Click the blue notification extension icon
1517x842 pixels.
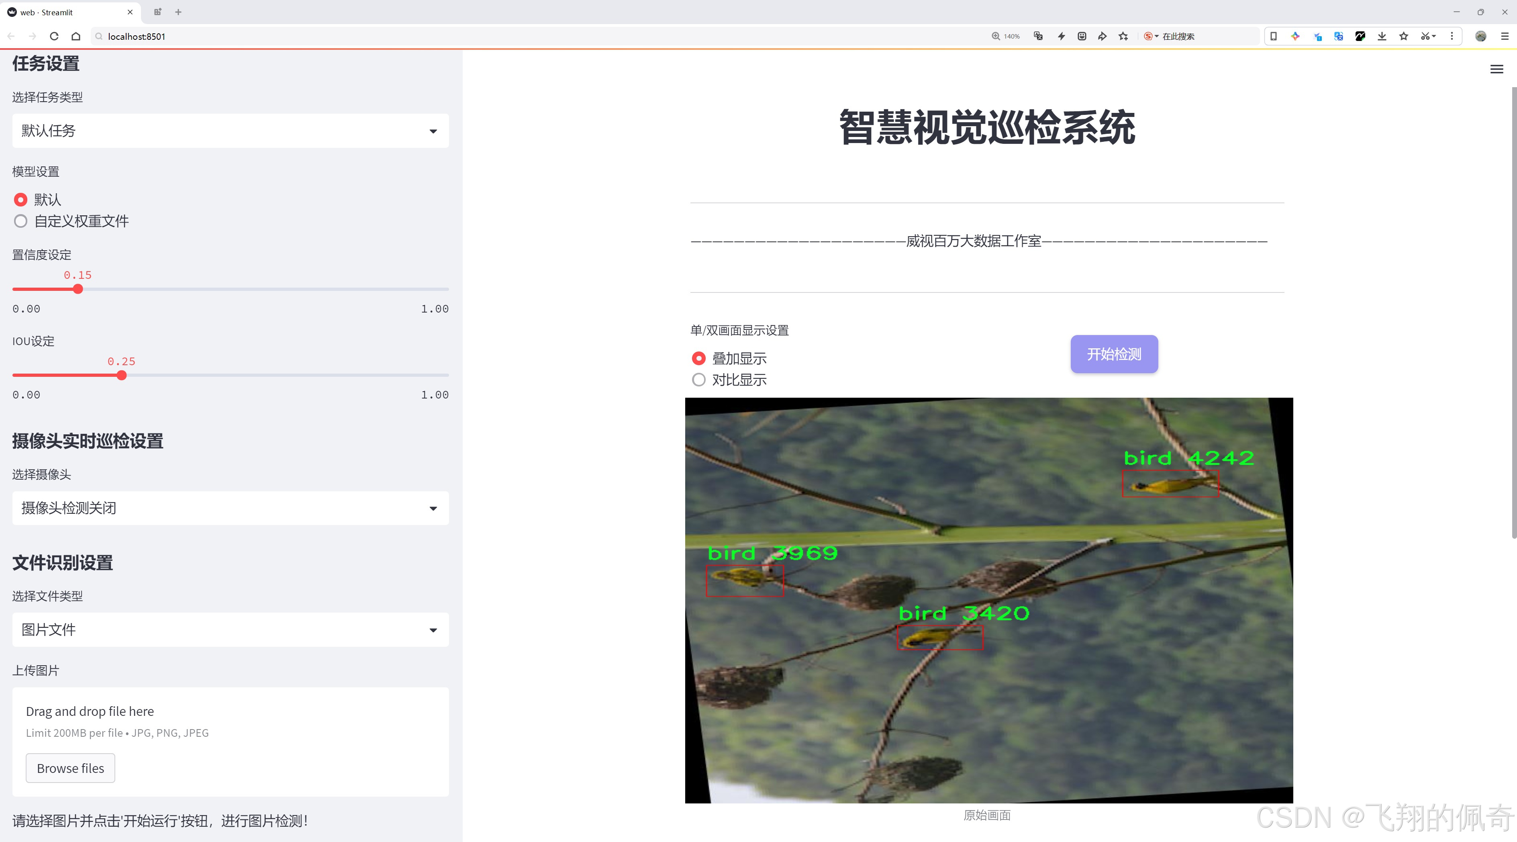[1317, 36]
